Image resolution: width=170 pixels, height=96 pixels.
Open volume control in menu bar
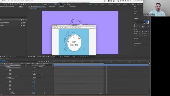tap(128, 1)
